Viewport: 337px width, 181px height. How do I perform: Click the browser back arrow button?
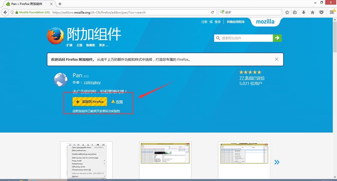(x=5, y=12)
